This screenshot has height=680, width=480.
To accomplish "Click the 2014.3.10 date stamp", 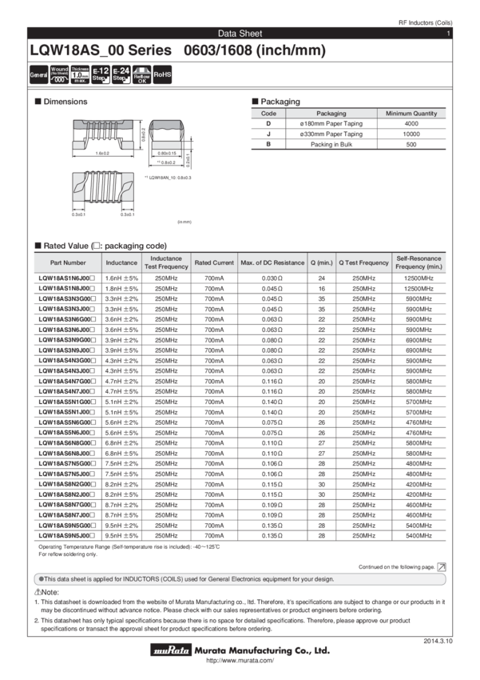I will 438,641.
